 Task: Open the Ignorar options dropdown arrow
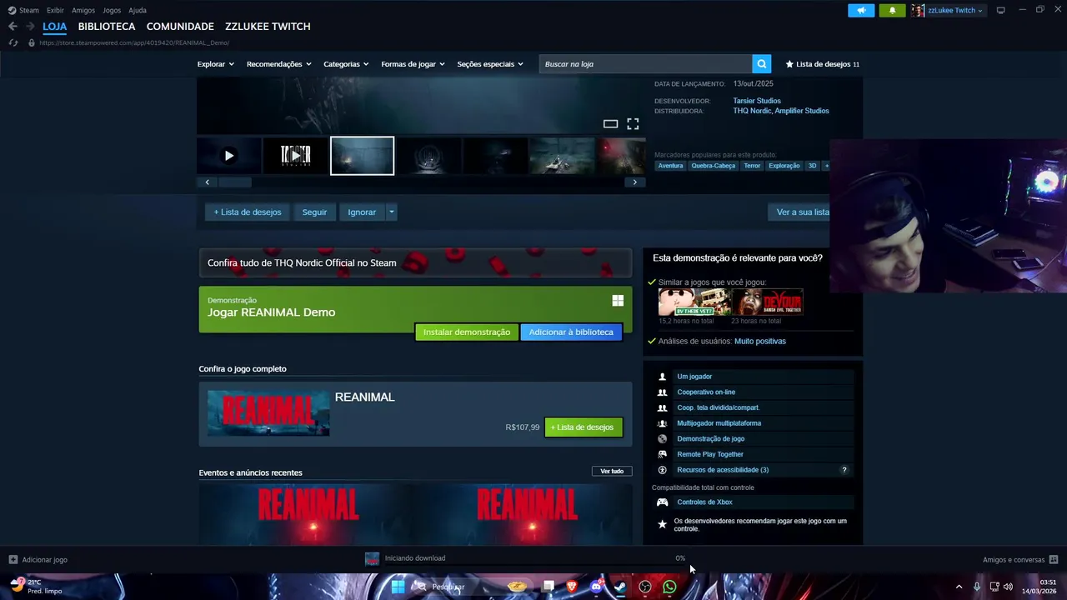point(391,212)
